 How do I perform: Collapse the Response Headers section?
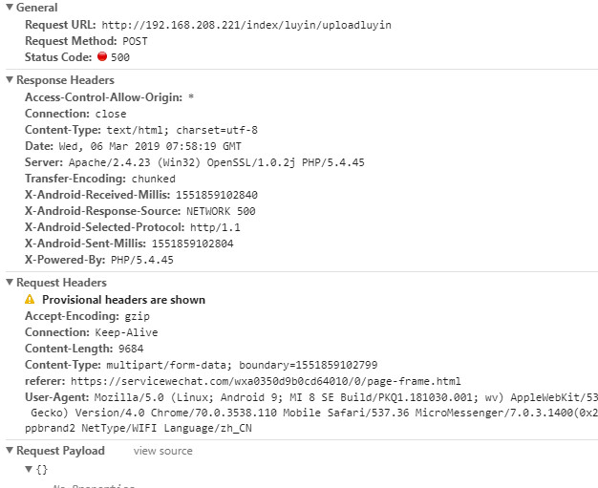(x=10, y=80)
